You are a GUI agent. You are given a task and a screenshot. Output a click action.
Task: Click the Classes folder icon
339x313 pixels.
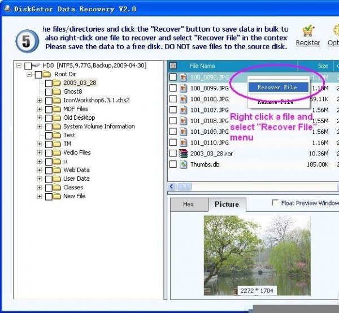[56, 188]
